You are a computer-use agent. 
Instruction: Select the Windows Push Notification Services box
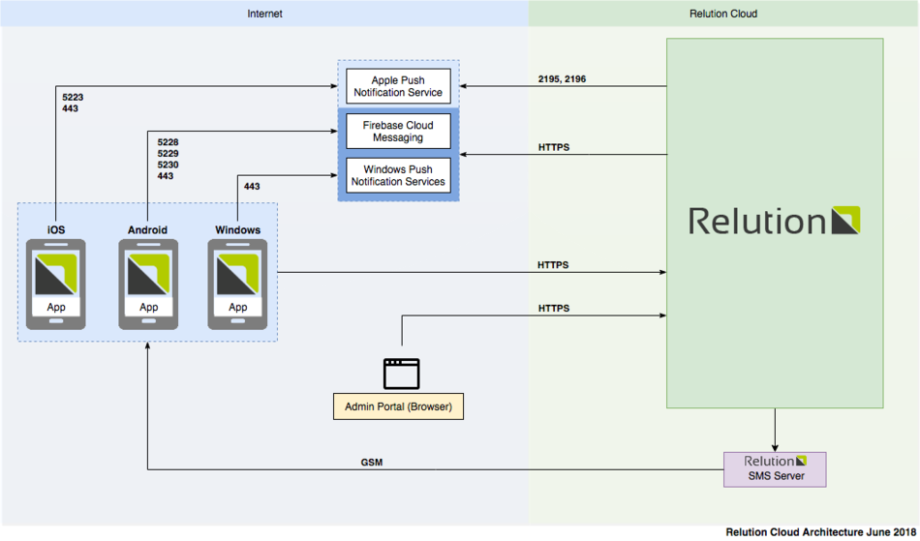398,175
